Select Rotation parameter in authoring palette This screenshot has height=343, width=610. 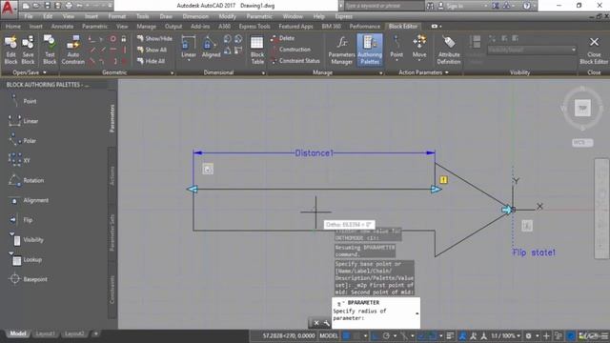(x=26, y=180)
